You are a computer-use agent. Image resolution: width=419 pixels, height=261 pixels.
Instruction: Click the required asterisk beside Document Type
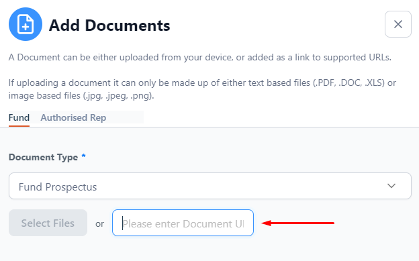point(84,156)
